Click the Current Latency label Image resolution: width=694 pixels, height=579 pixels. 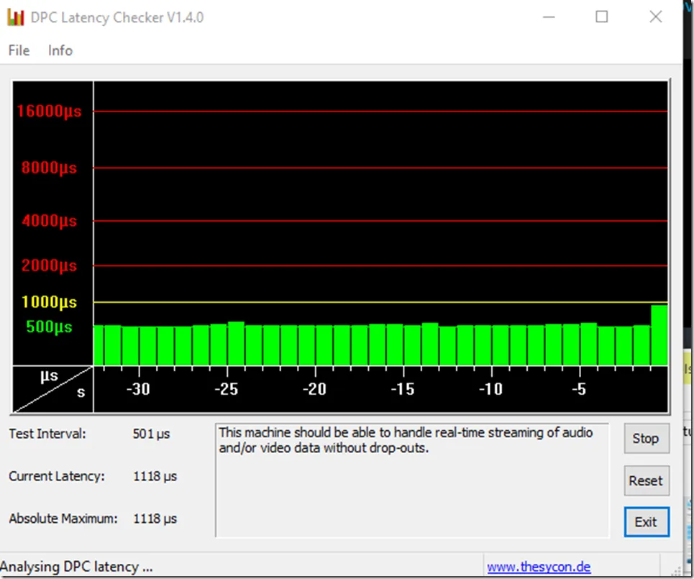coord(57,476)
